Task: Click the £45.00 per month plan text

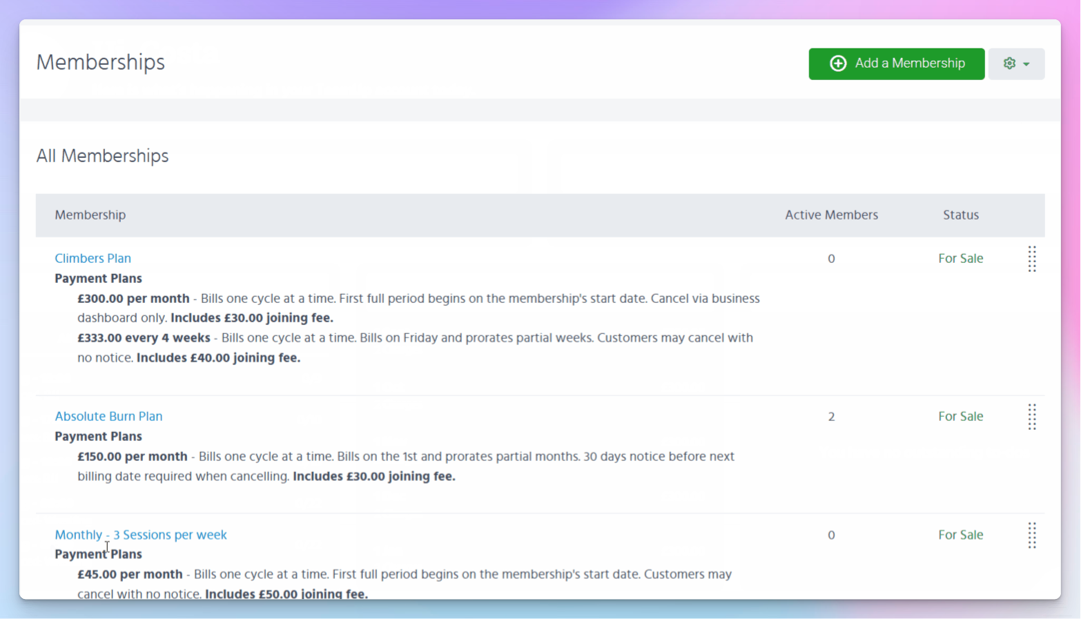Action: click(130, 574)
